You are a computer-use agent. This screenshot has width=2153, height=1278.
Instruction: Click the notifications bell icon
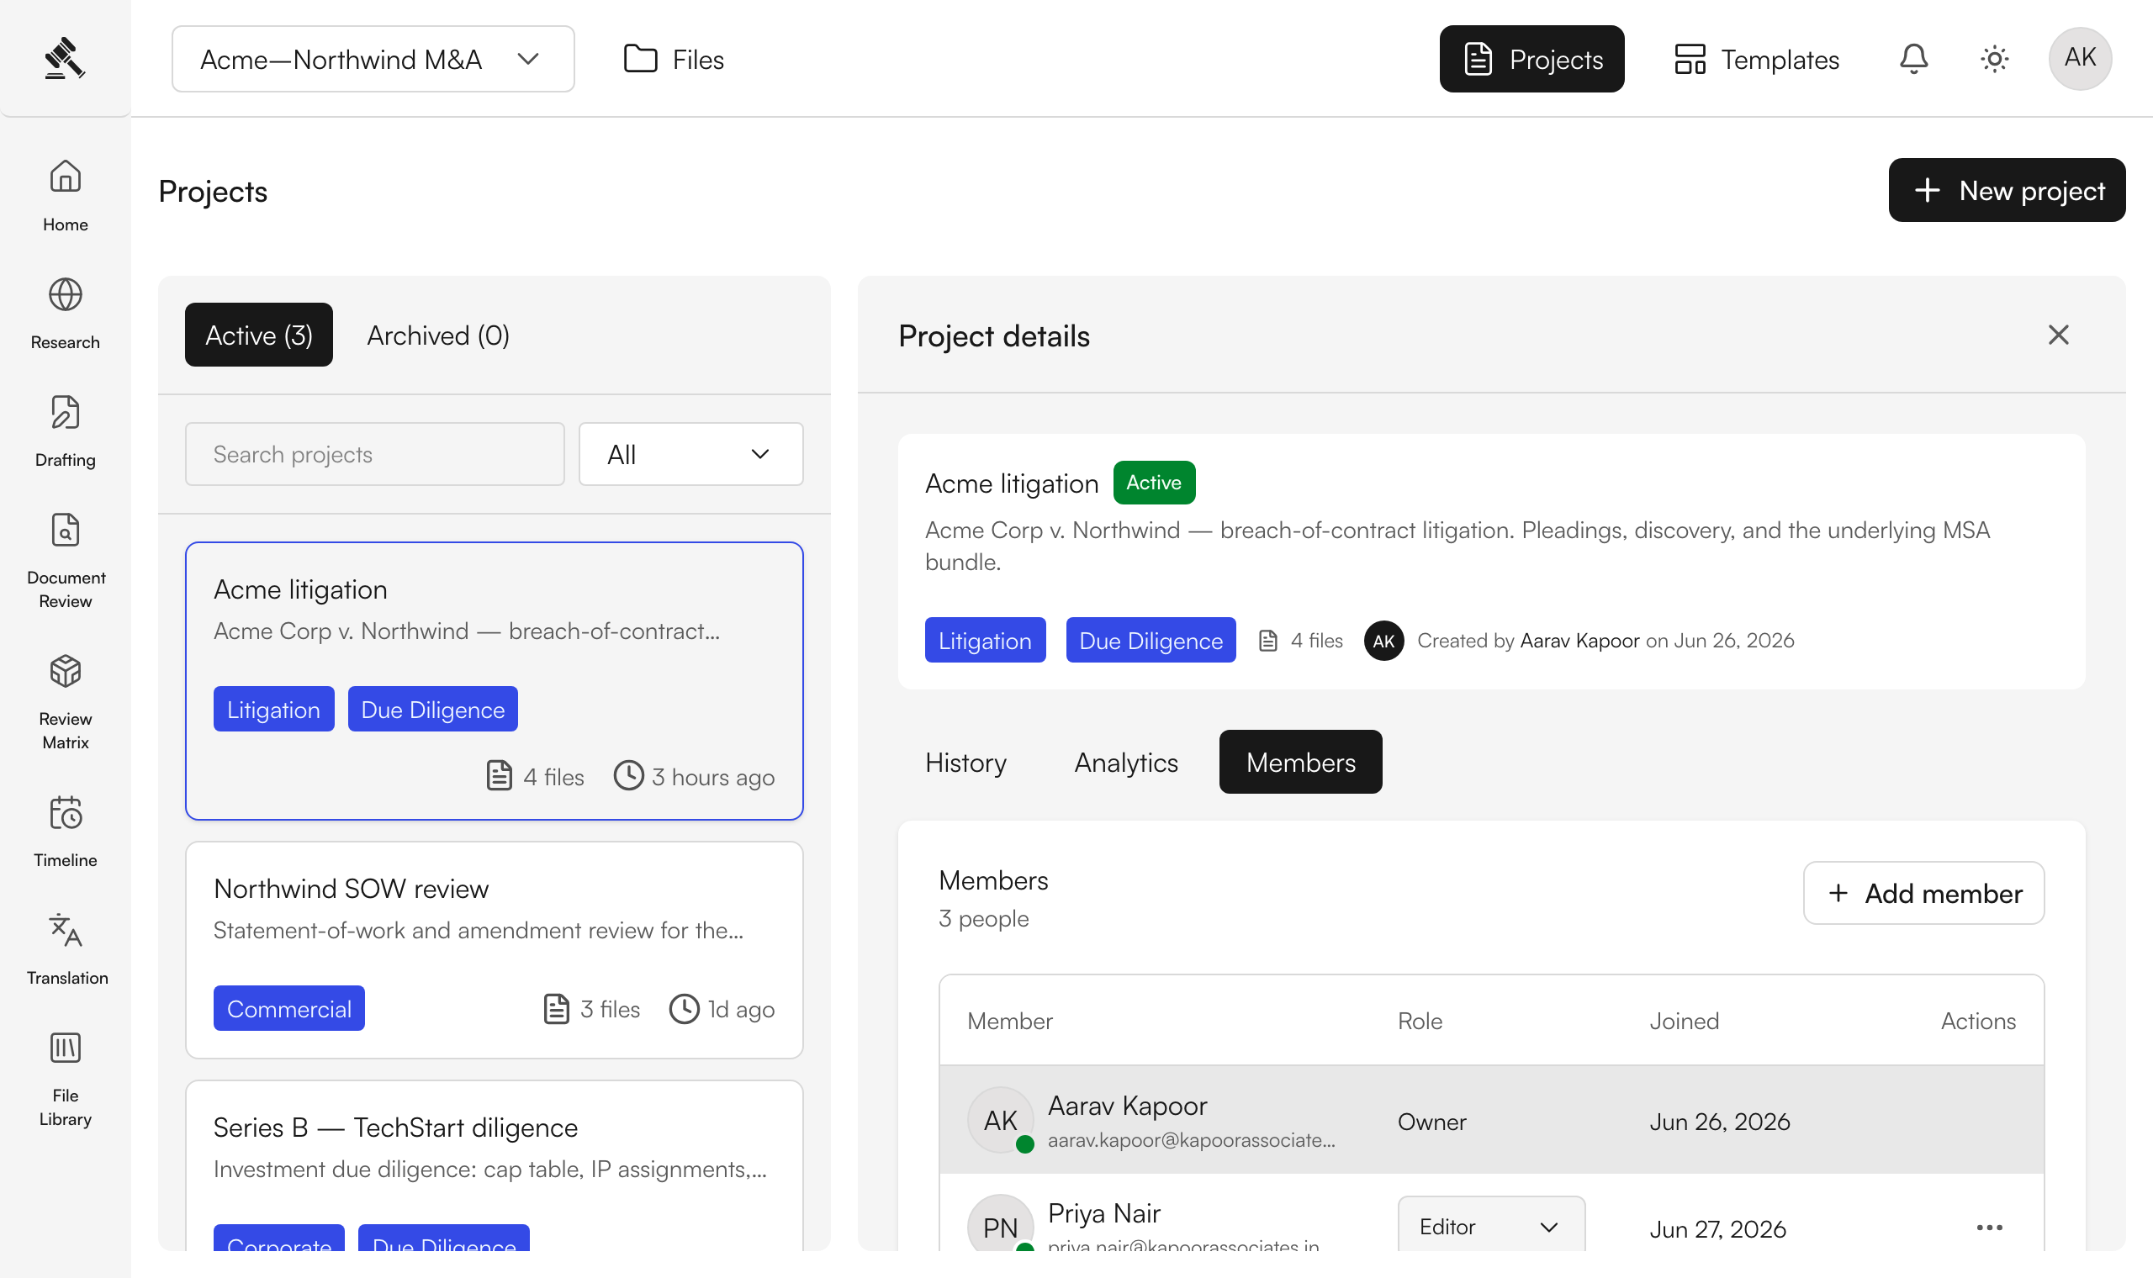(x=1913, y=59)
